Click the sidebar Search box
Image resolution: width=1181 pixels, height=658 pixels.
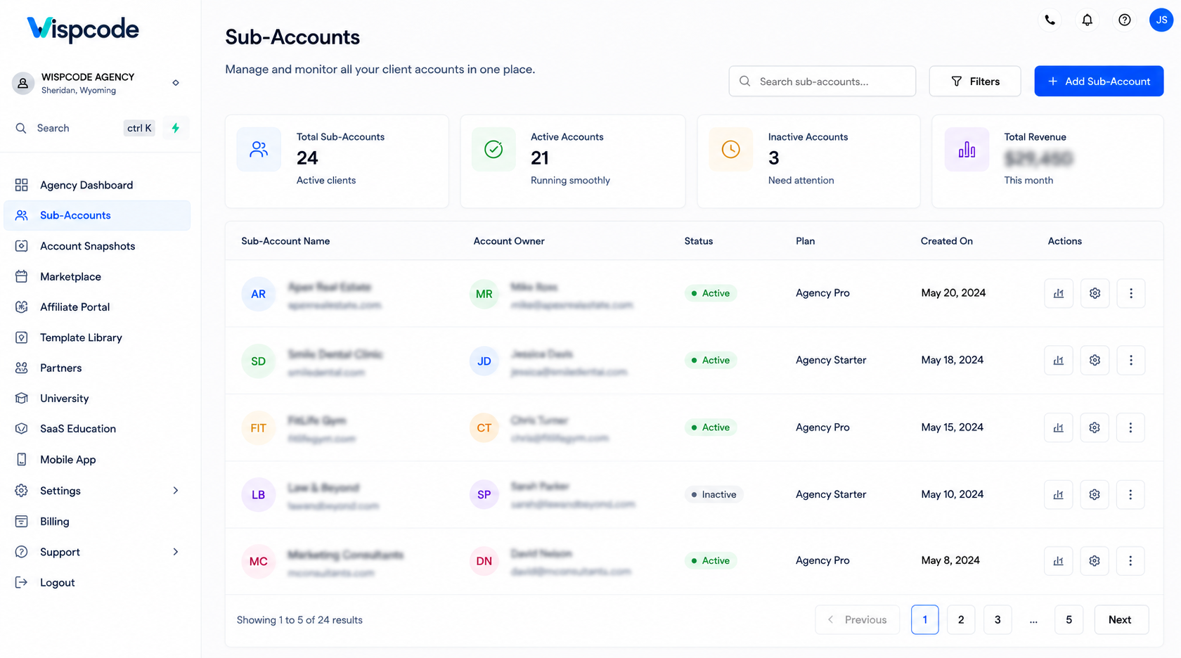point(83,128)
